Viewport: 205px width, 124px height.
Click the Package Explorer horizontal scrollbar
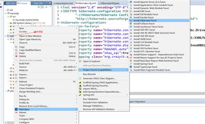pyautogui.click(x=11, y=123)
